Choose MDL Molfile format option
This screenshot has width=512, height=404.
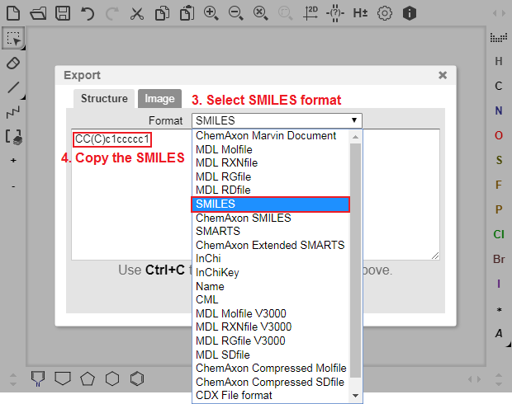coord(271,150)
